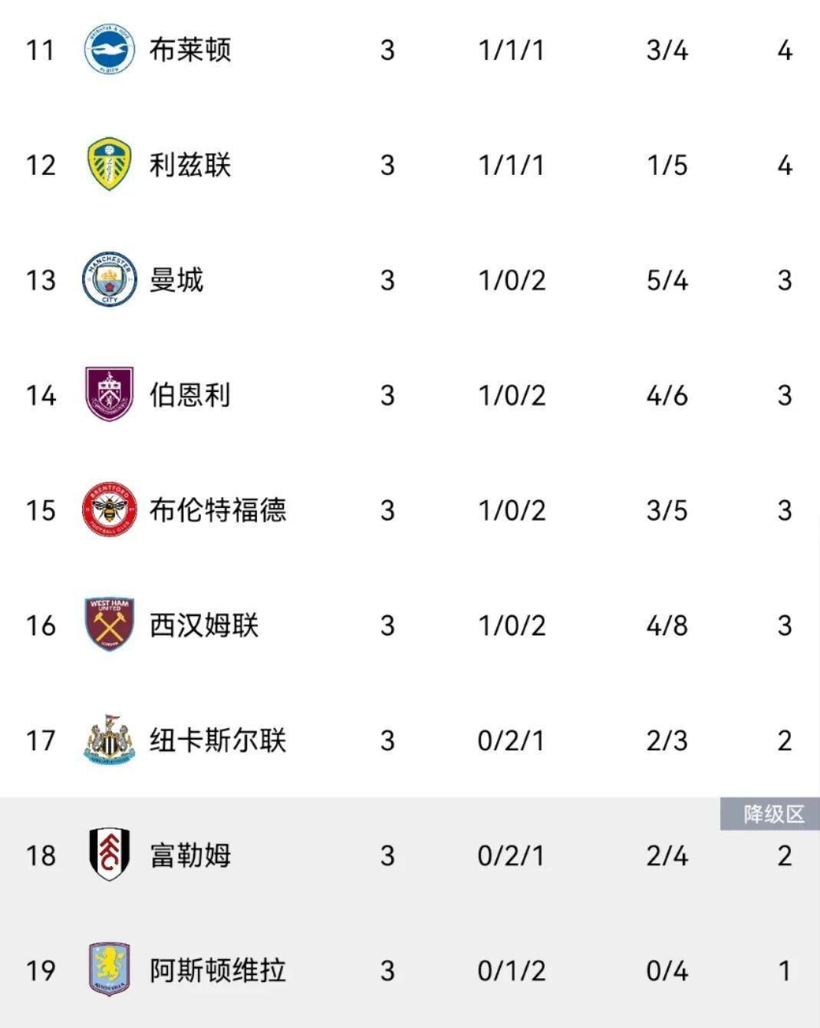The height and width of the screenshot is (1028, 820).
Task: Select the 布伦特福德 team name
Action: pos(218,510)
